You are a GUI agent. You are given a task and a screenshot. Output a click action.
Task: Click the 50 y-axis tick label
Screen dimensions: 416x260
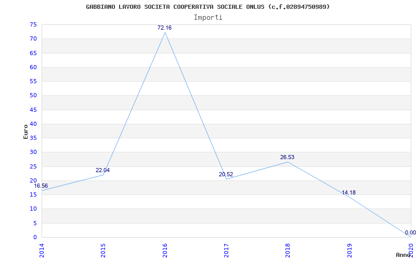33,96
